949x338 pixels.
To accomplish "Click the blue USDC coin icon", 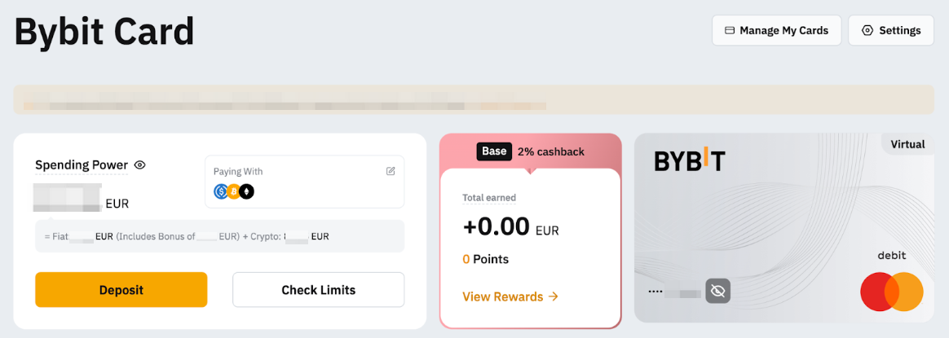I will 220,192.
